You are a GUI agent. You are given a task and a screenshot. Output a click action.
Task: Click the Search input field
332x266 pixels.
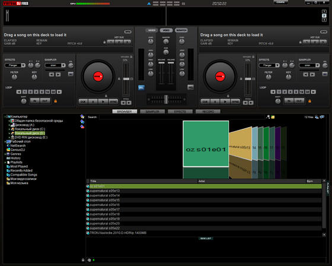click(182, 117)
